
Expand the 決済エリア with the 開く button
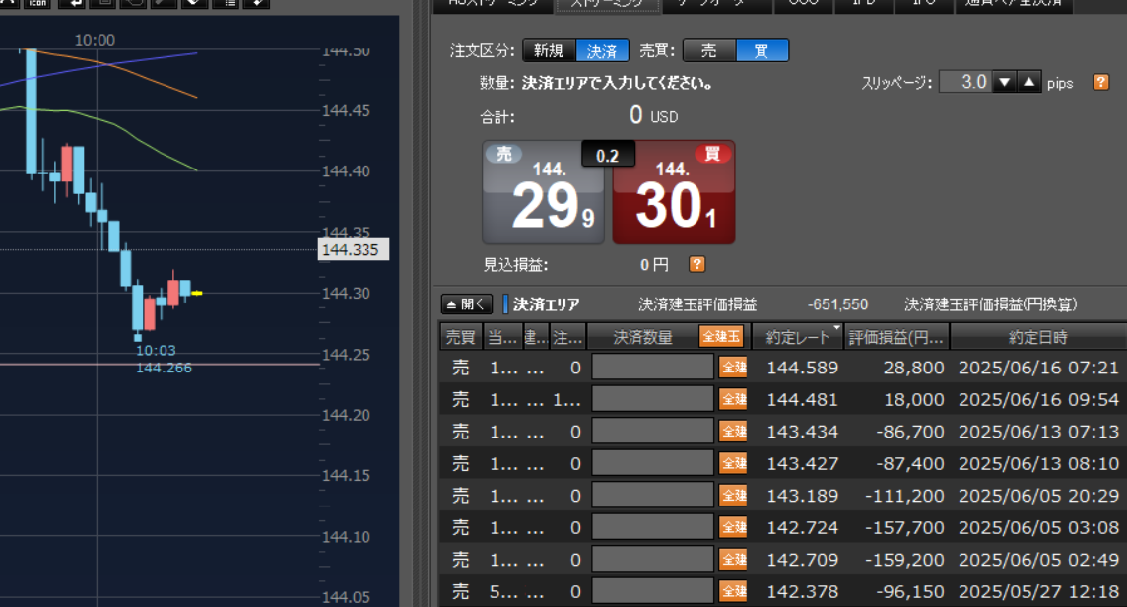466,304
